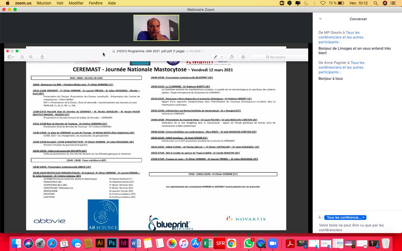Open WhatsApp from the dock
Image resolution: width=402 pixels, height=251 pixels.
249,243
